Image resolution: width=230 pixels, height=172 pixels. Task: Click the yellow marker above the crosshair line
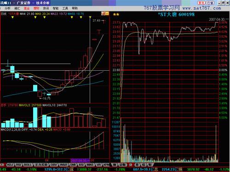pos(90,17)
